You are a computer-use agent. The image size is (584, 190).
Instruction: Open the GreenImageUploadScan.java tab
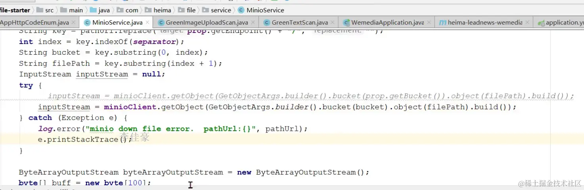207,23
